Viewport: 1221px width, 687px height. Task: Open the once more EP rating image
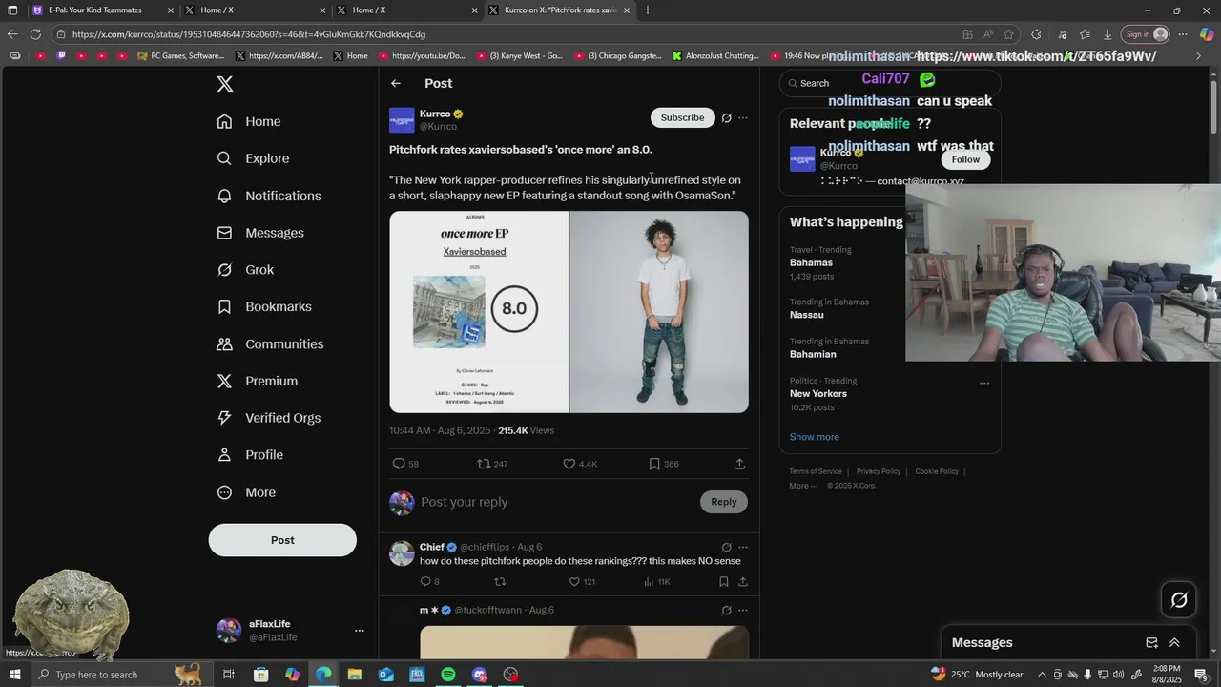pos(479,312)
